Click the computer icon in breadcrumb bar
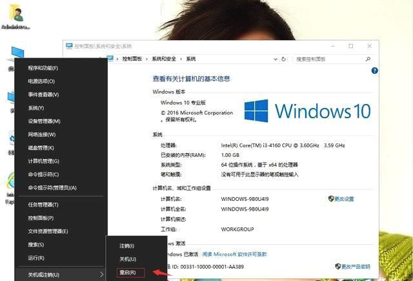 [x=110, y=59]
